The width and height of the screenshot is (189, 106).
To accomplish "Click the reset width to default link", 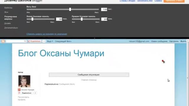I will pos(47,34).
